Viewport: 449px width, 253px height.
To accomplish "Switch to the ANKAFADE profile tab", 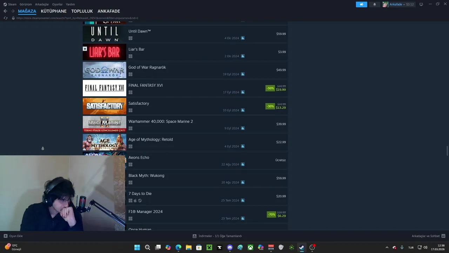I will point(109,11).
